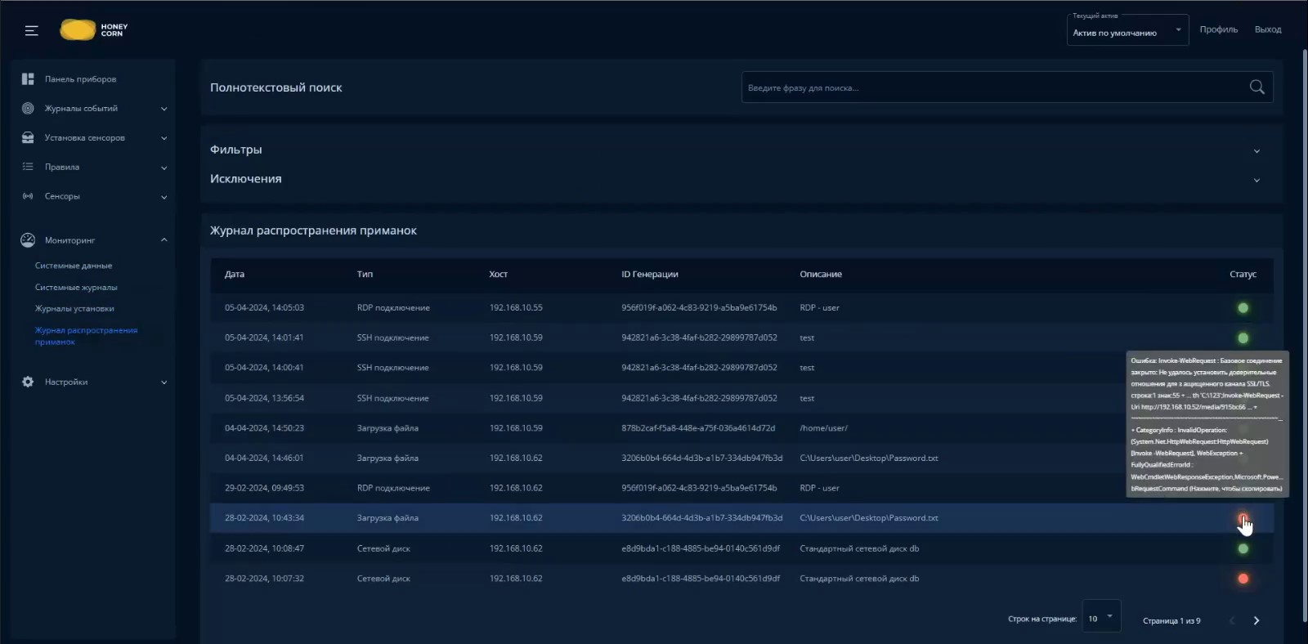Click generation ID 878b2caf-f5a8-448e-a75f-036a4614d72d
Image resolution: width=1308 pixels, height=644 pixels.
click(x=698, y=428)
